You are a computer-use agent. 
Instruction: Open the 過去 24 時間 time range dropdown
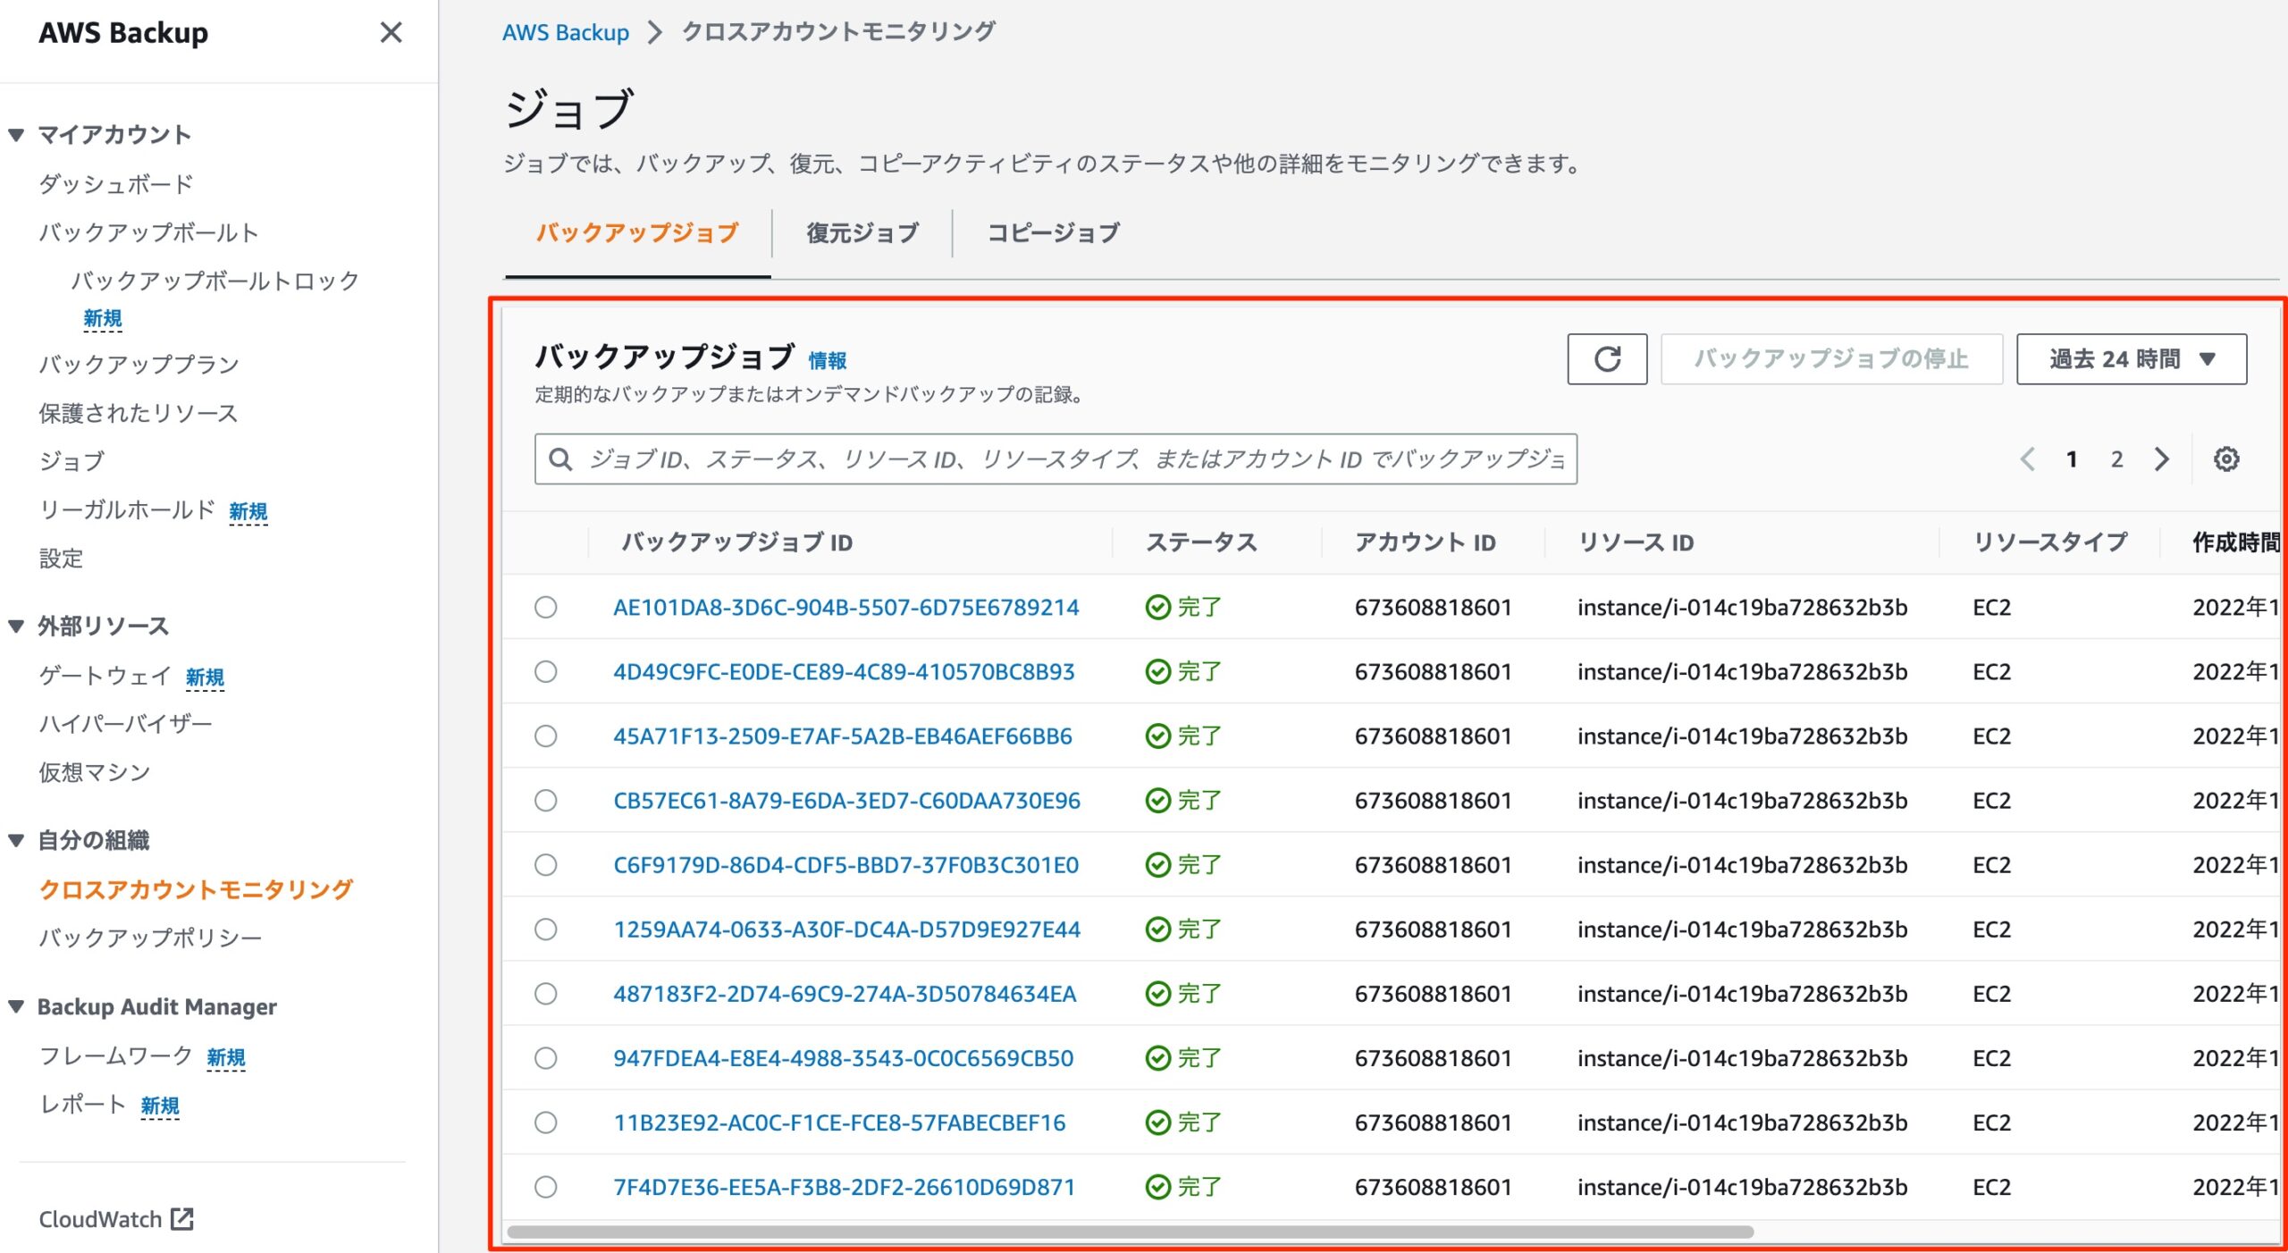pos(2131,359)
